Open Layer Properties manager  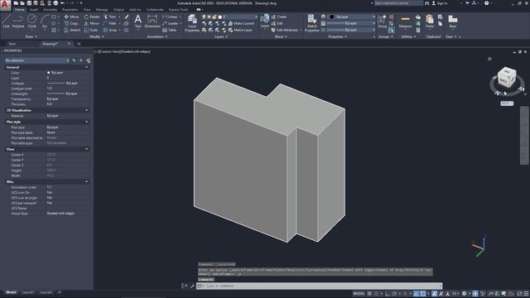[192, 23]
